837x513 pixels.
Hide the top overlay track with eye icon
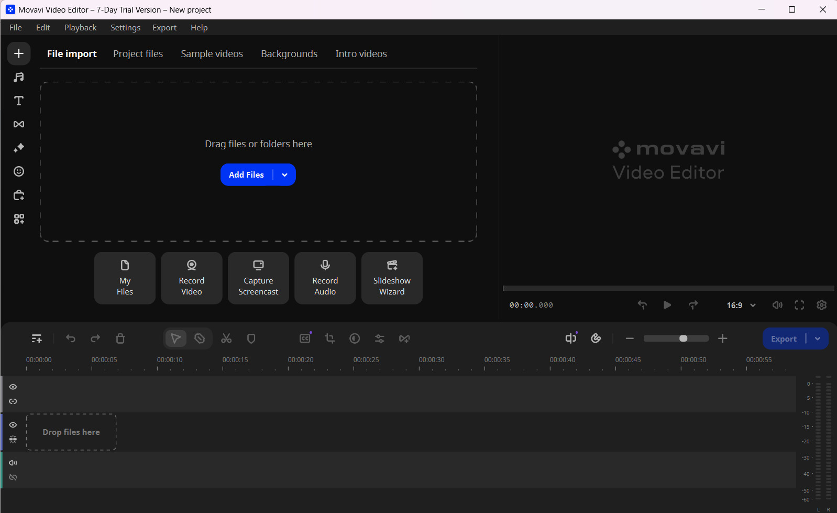click(13, 387)
